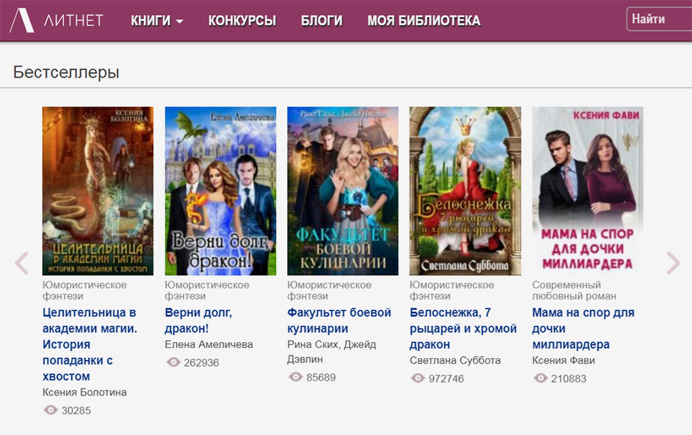Image resolution: width=692 pixels, height=435 pixels.
Task: Open МОЯ БИБЛИОТЕКА page
Action: 424,21
